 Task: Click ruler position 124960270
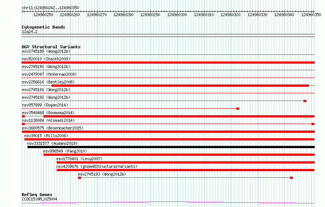pos(97,15)
